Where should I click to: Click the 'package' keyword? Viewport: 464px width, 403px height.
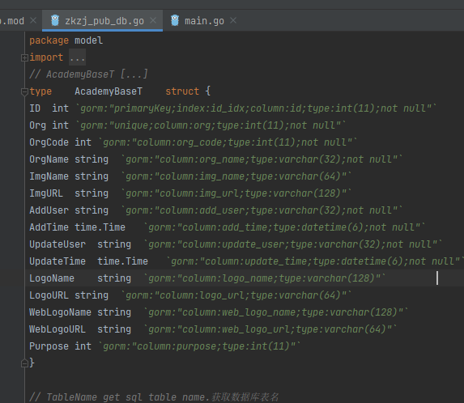click(49, 40)
